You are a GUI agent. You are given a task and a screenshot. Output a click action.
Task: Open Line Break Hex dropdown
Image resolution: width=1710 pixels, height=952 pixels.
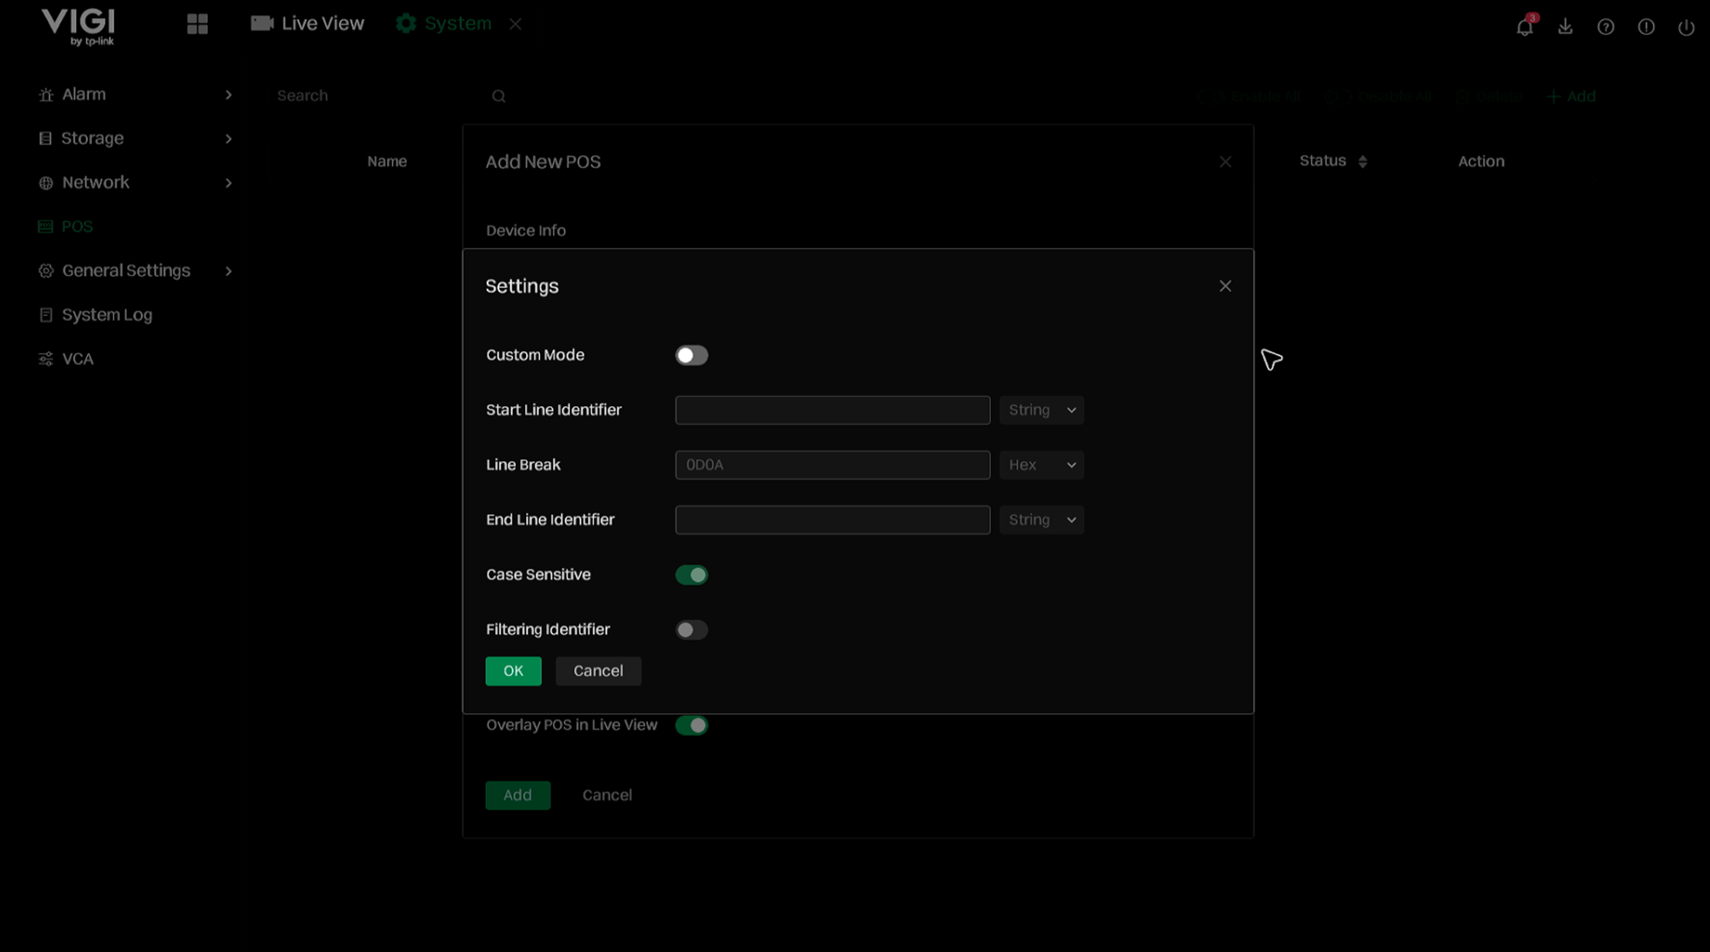[1041, 465]
